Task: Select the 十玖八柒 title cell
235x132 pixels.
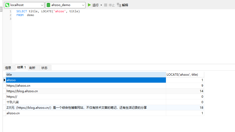Action: [13, 102]
